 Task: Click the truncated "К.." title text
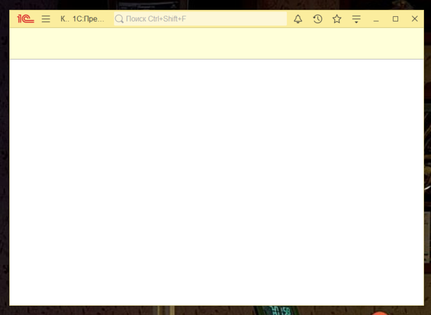pos(64,19)
